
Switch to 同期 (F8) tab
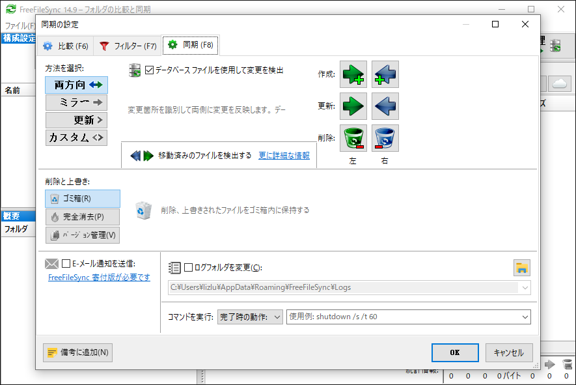coord(191,45)
